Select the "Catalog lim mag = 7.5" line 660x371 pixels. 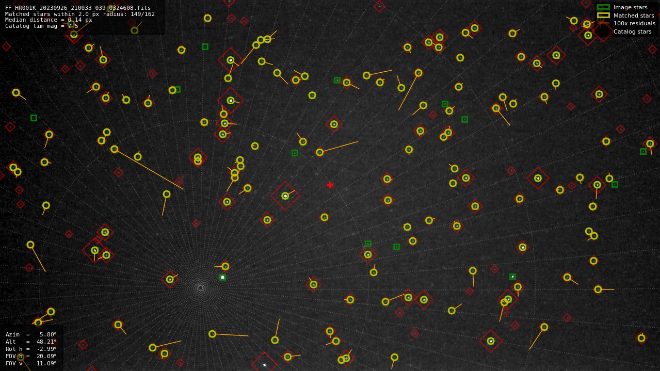pos(42,26)
